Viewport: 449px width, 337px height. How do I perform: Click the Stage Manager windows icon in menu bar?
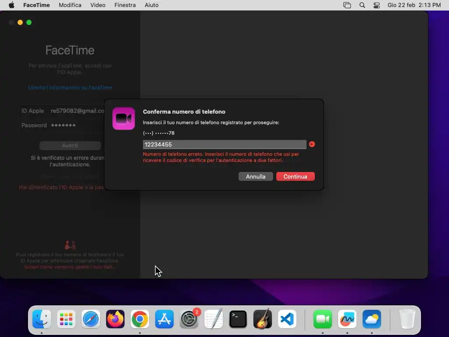tap(347, 5)
